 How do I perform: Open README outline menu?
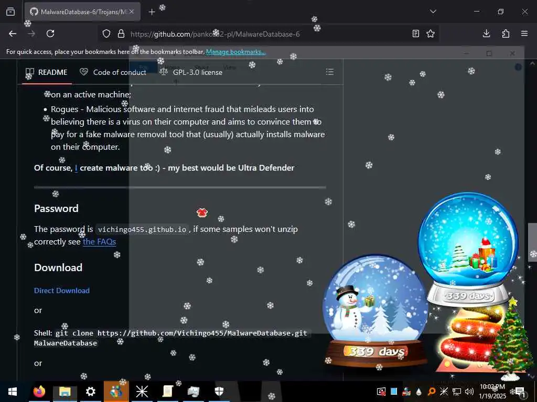[329, 72]
